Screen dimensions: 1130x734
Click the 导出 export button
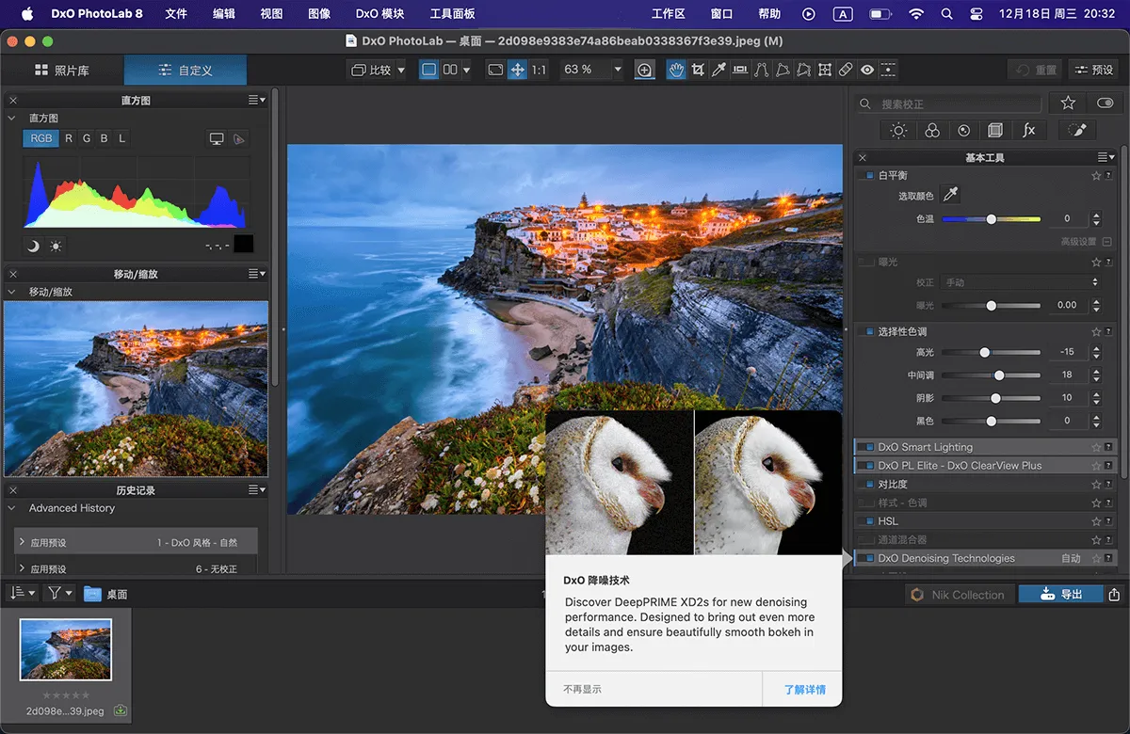tap(1059, 594)
